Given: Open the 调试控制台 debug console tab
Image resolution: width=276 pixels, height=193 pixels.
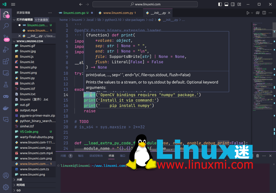Looking at the screenshot, I should 96,156.
